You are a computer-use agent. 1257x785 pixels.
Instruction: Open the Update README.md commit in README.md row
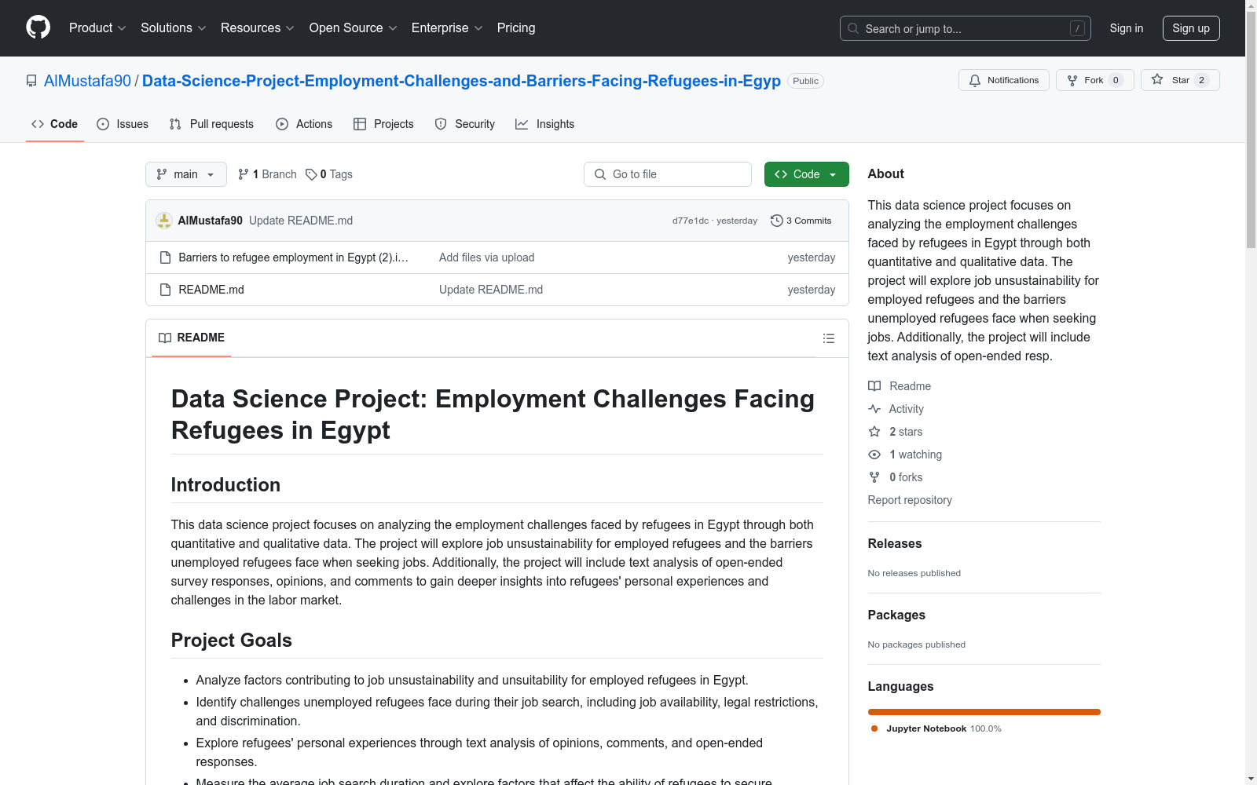(x=491, y=290)
